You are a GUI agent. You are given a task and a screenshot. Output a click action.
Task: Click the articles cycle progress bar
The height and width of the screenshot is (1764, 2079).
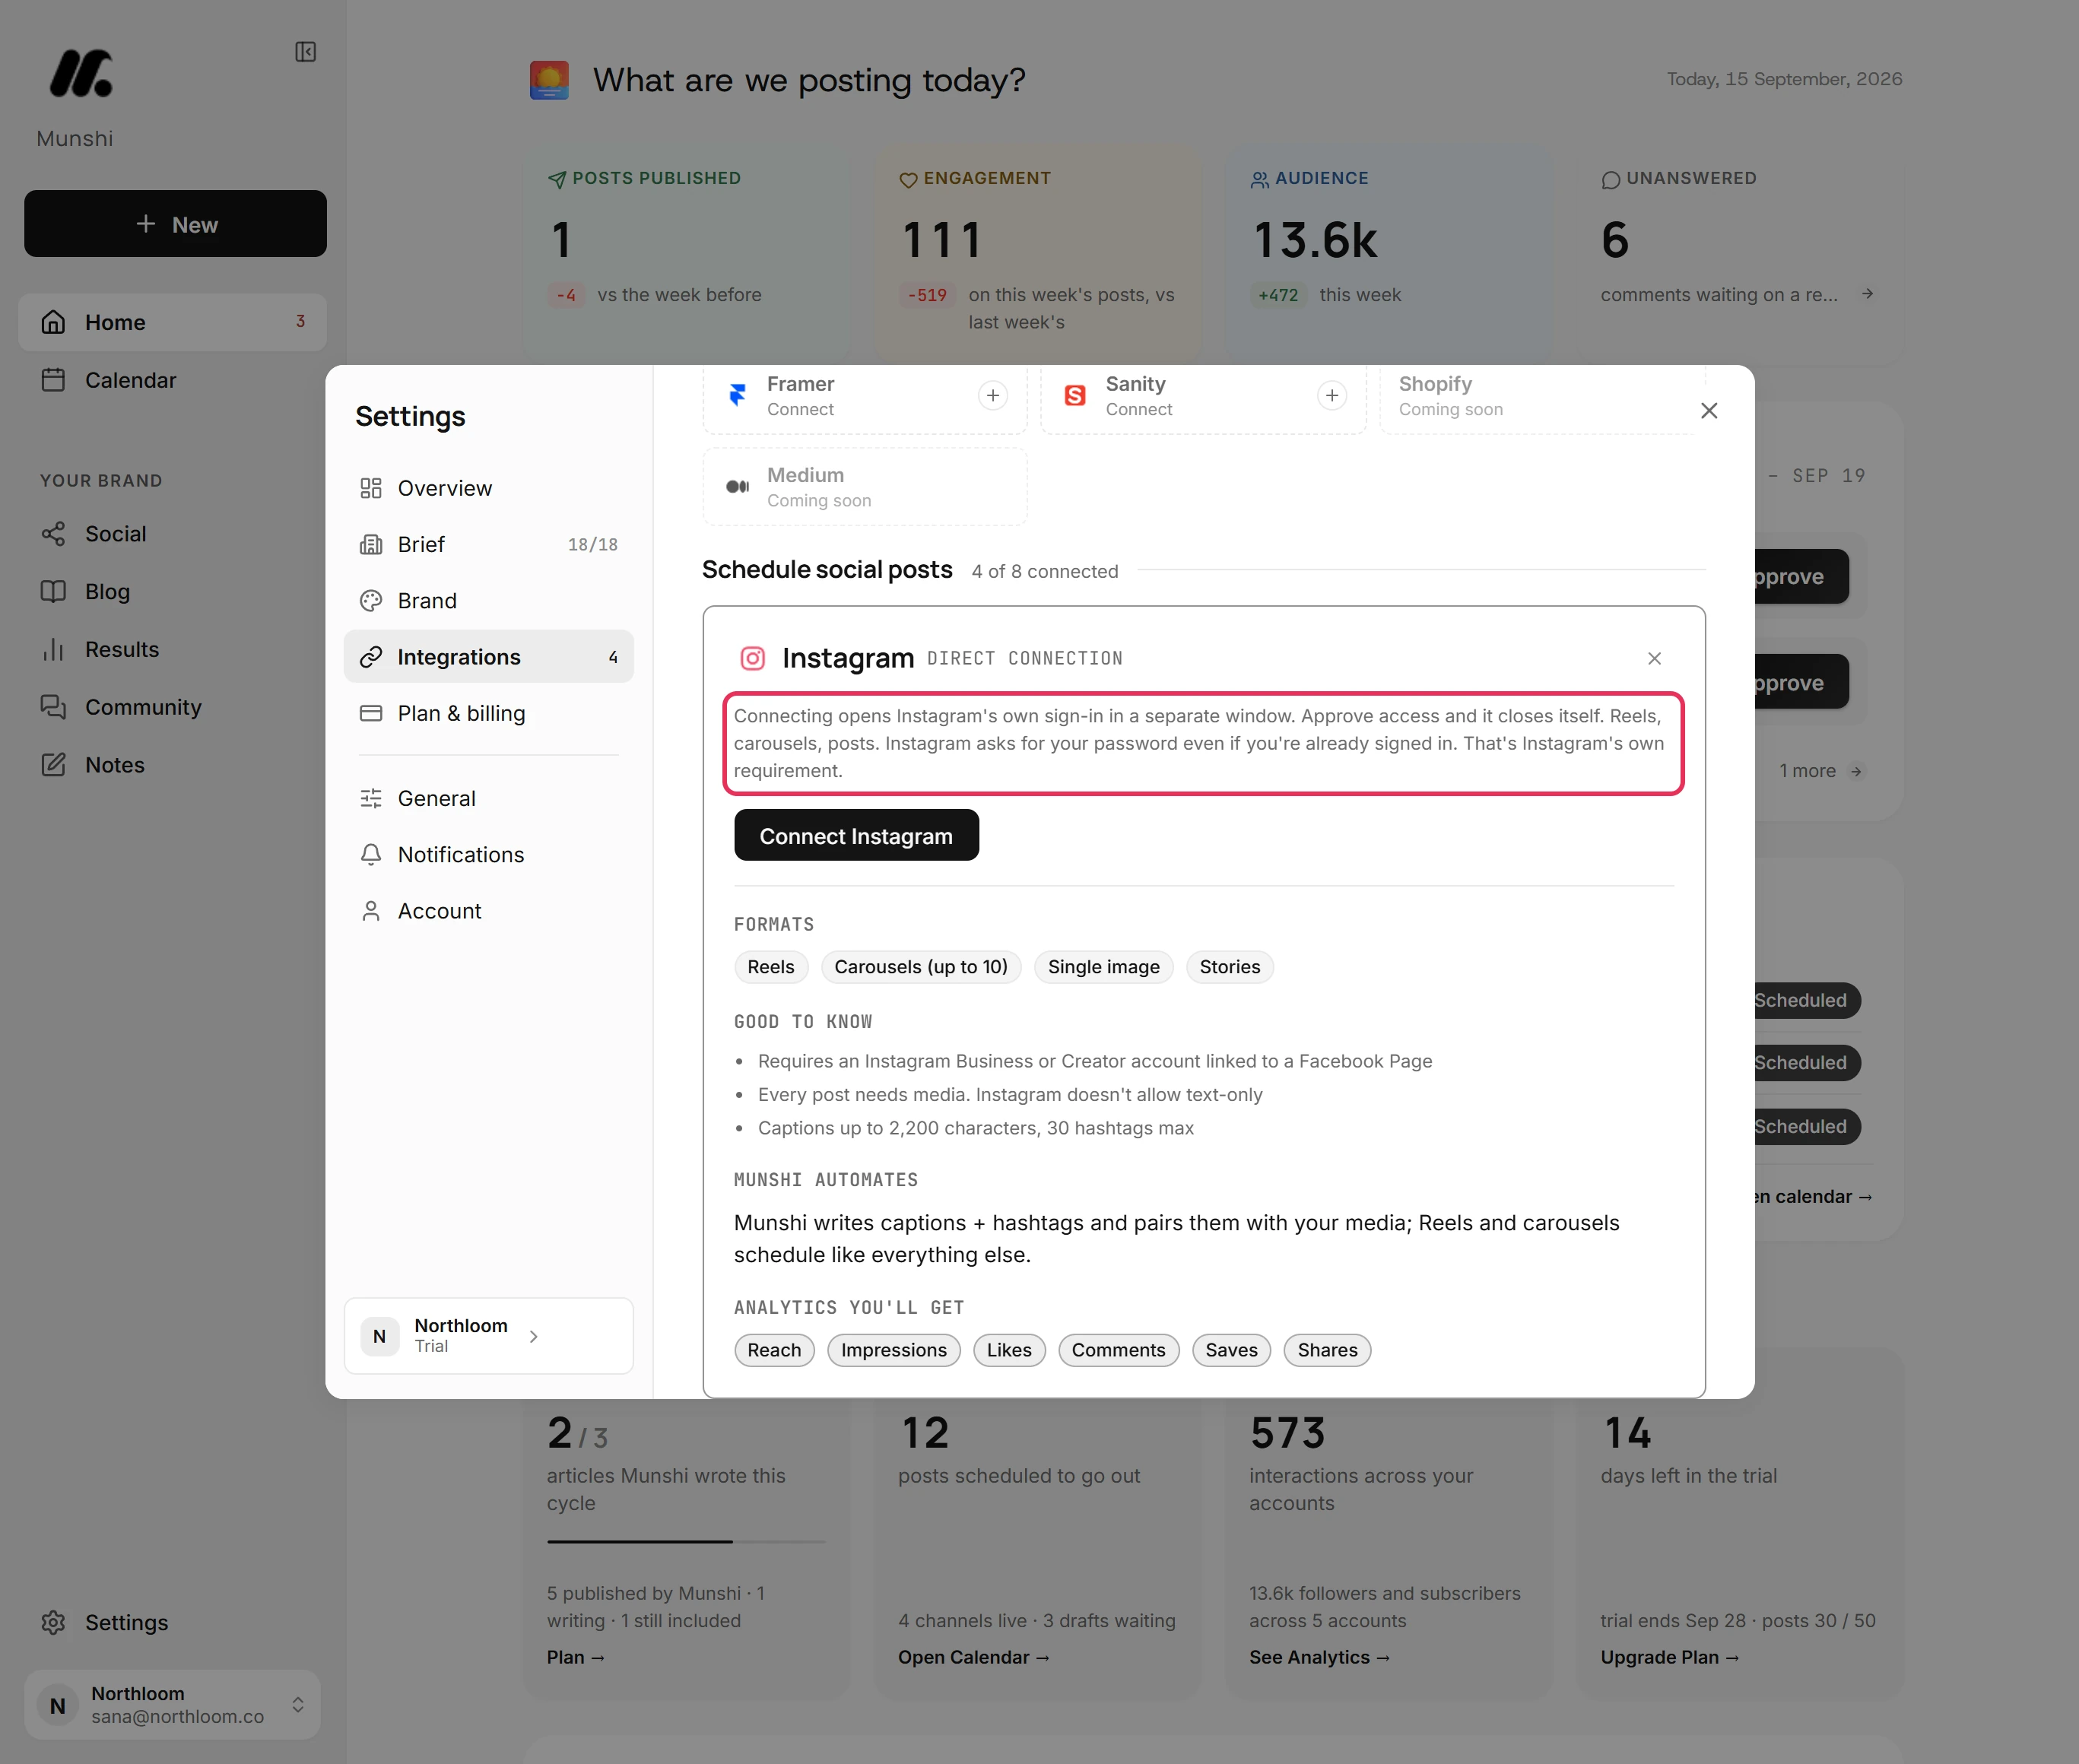point(686,1542)
